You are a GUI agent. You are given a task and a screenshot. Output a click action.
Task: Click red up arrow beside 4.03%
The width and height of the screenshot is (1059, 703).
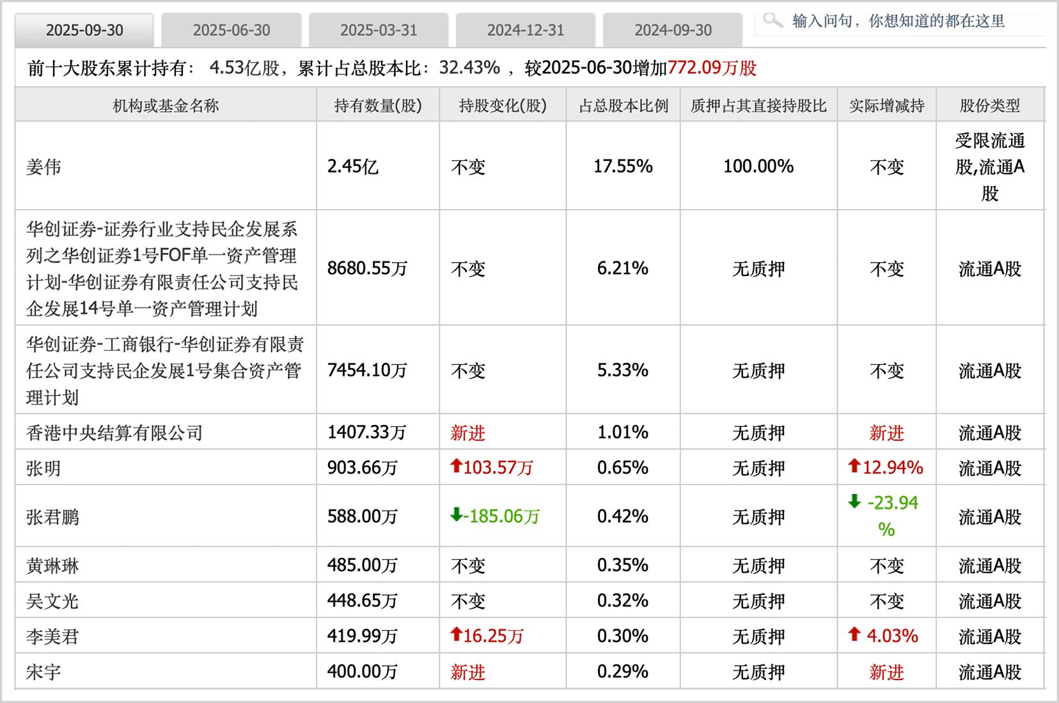click(x=854, y=634)
